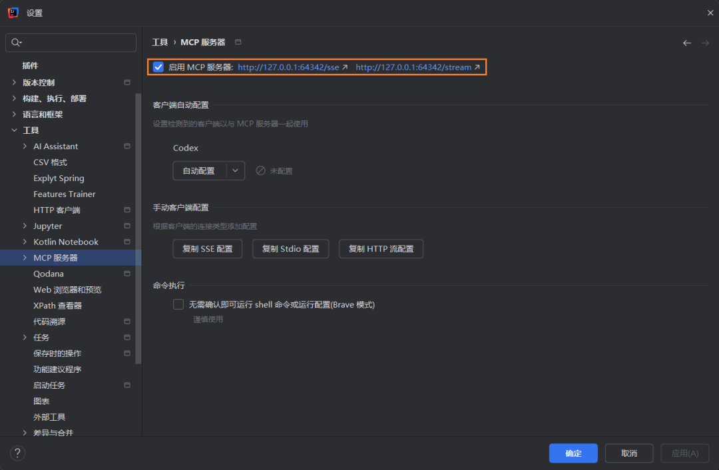This screenshot has width=719, height=470.
Task: Enable Brave 模式 checkbox for shell commands
Action: coord(178,304)
